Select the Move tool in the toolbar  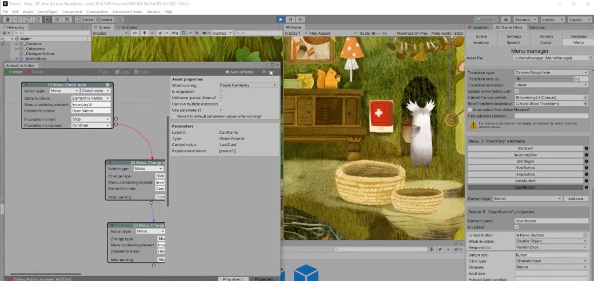[x=17, y=19]
